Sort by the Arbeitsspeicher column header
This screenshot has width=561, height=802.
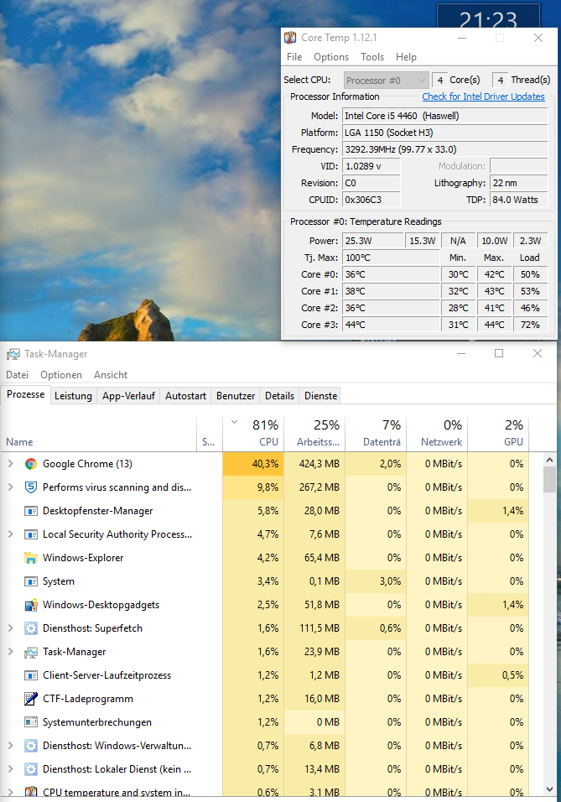tap(314, 434)
